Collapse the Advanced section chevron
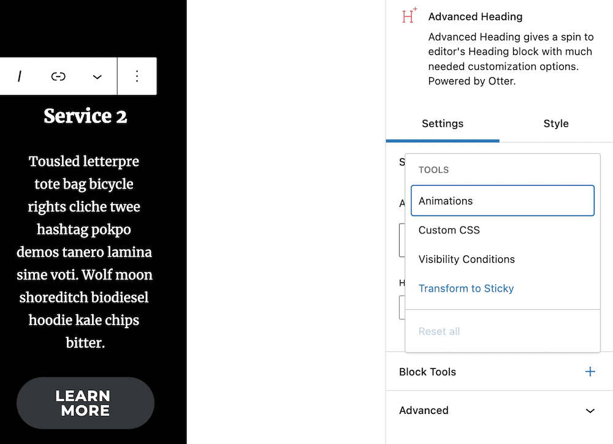The image size is (613, 444). [x=590, y=410]
